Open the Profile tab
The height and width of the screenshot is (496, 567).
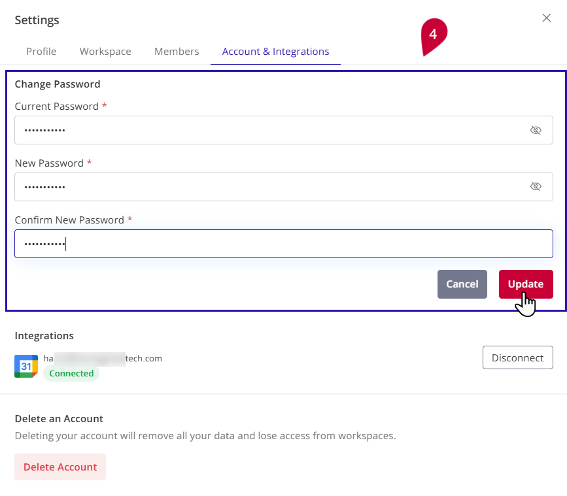41,51
